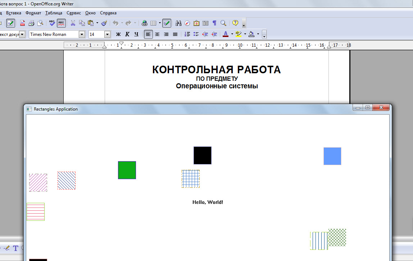The width and height of the screenshot is (413, 261).
Task: Click the font size field showing 14
Action: tap(96, 34)
